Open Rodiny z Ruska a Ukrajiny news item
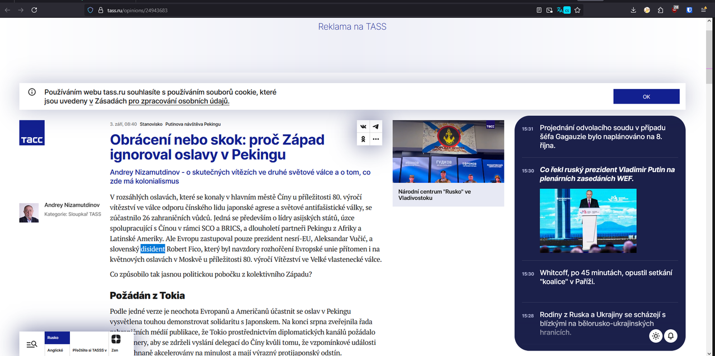The width and height of the screenshot is (715, 356). coord(603,323)
